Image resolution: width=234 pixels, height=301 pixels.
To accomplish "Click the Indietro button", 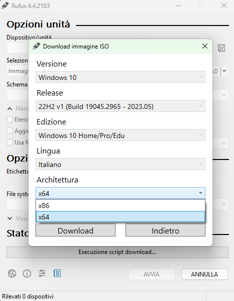I will point(165,230).
